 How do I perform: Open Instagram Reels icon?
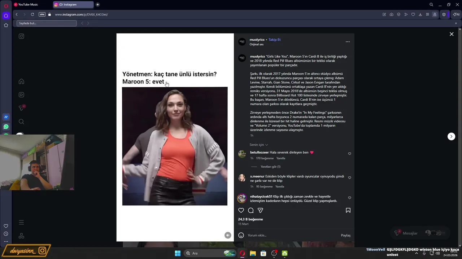pyautogui.click(x=21, y=95)
